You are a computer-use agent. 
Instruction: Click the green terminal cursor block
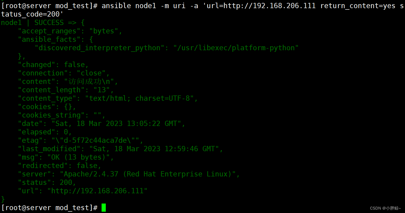104,207
